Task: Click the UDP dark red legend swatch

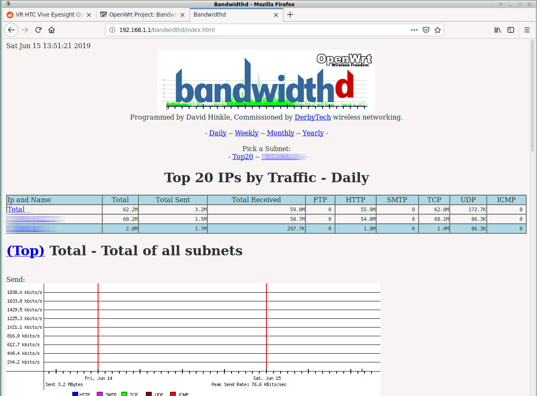Action: click(149, 394)
